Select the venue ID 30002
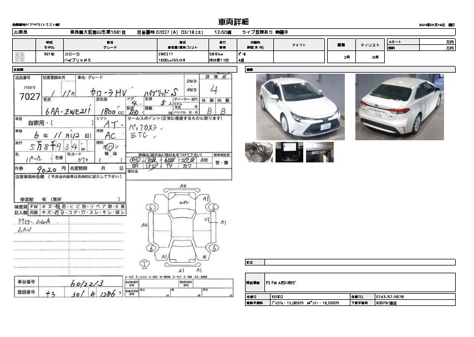 (x=277, y=297)
